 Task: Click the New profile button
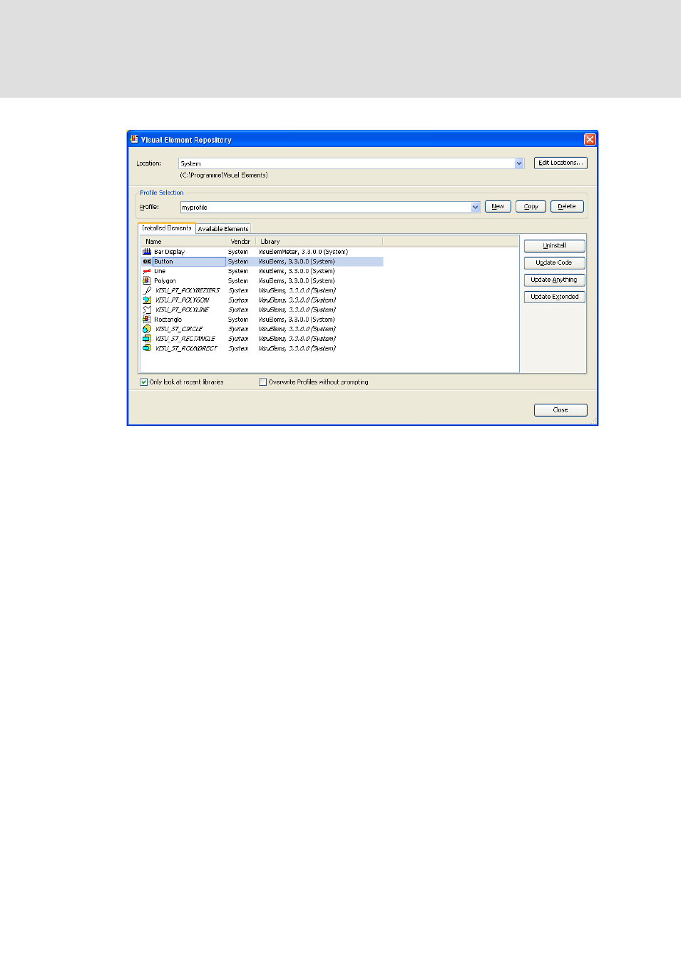pyautogui.click(x=498, y=206)
